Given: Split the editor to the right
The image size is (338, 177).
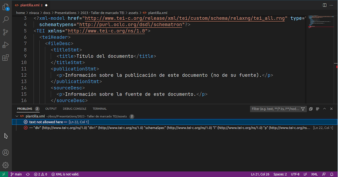Looking at the screenshot, I should pyautogui.click(x=325, y=5).
